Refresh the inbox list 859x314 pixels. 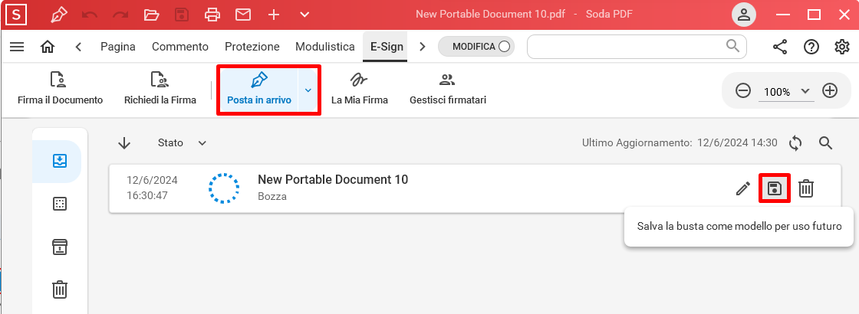(795, 142)
